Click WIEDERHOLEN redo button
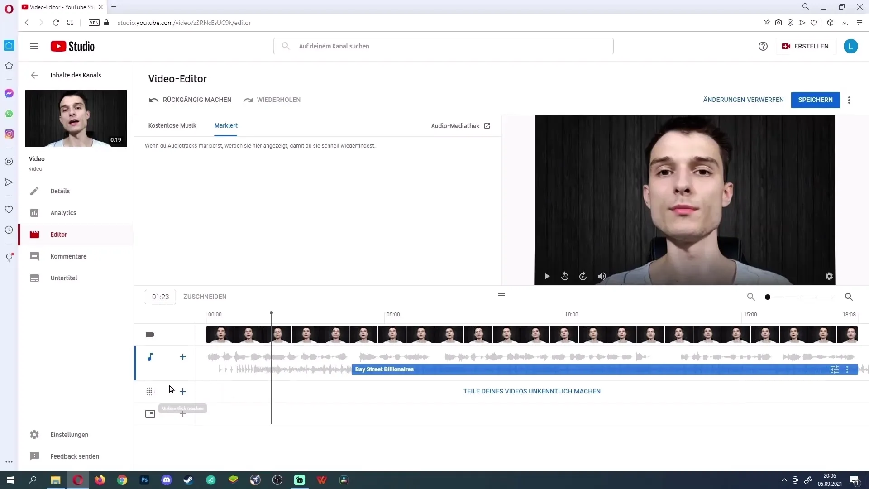Screen dimensions: 869x489 pyautogui.click(x=272, y=100)
